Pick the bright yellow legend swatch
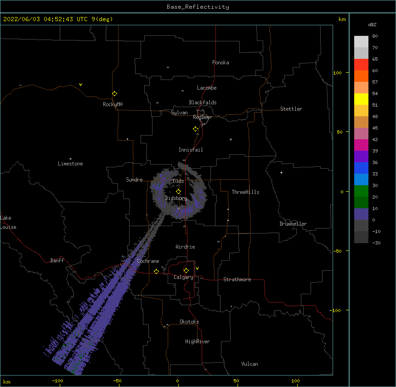The height and width of the screenshot is (387, 396). tap(361, 99)
